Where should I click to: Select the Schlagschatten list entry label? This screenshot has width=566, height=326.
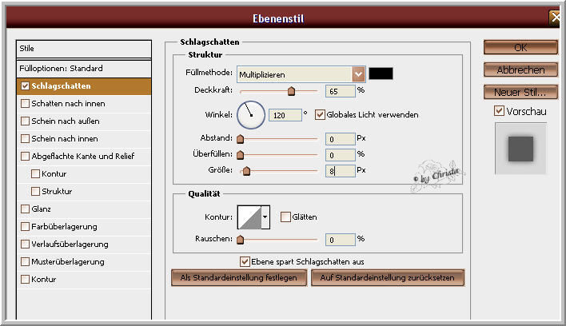(61, 85)
